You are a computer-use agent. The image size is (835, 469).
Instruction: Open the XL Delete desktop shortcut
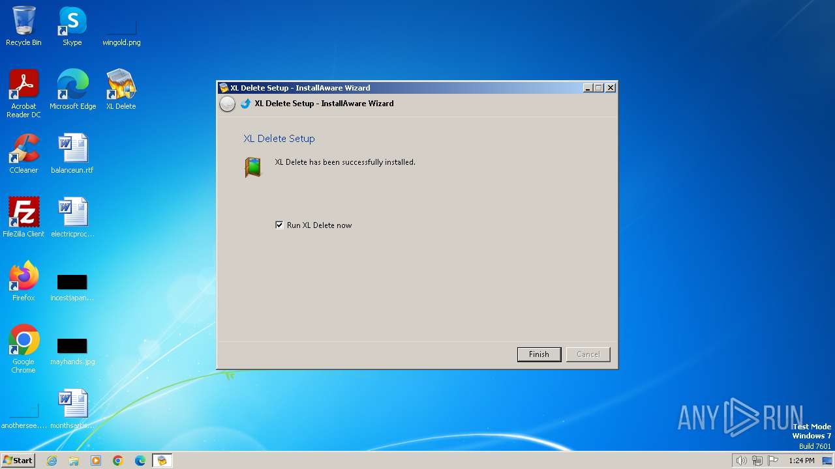click(x=121, y=89)
